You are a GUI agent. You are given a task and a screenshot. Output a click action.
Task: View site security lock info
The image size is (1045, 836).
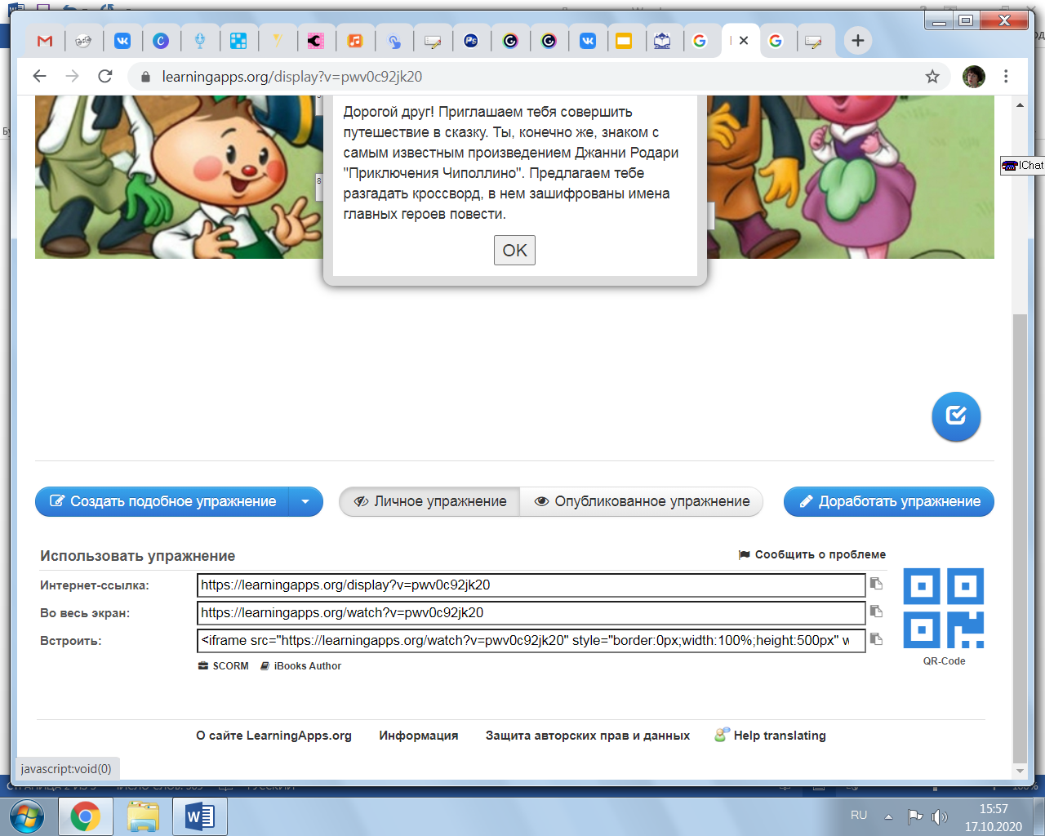145,77
